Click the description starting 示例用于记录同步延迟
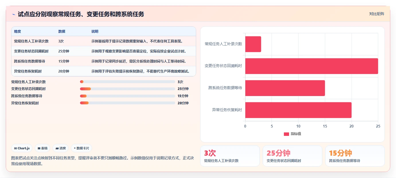Image resolution: width=396 pixels, height=178 pixels. tap(139, 61)
